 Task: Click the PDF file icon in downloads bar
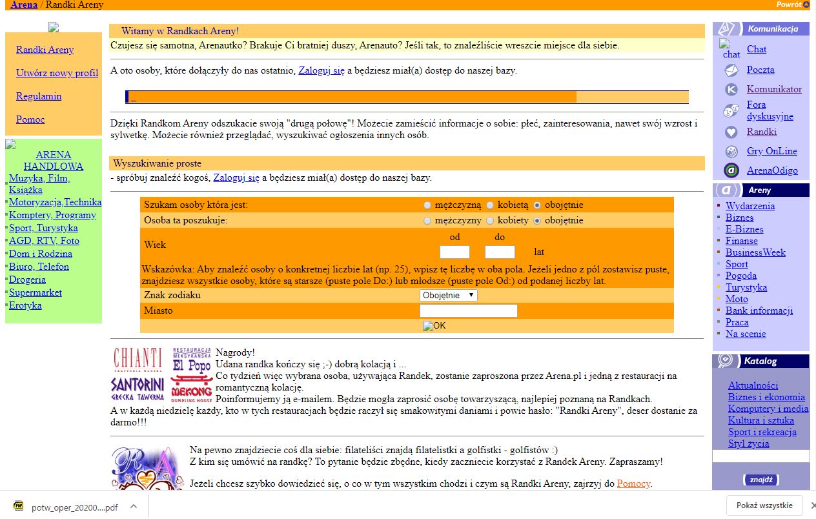[x=19, y=507]
